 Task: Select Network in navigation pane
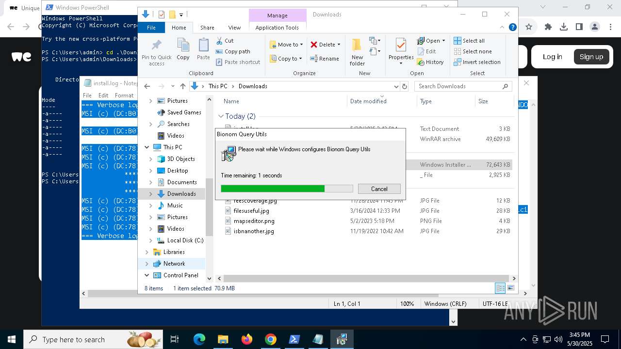pyautogui.click(x=174, y=264)
